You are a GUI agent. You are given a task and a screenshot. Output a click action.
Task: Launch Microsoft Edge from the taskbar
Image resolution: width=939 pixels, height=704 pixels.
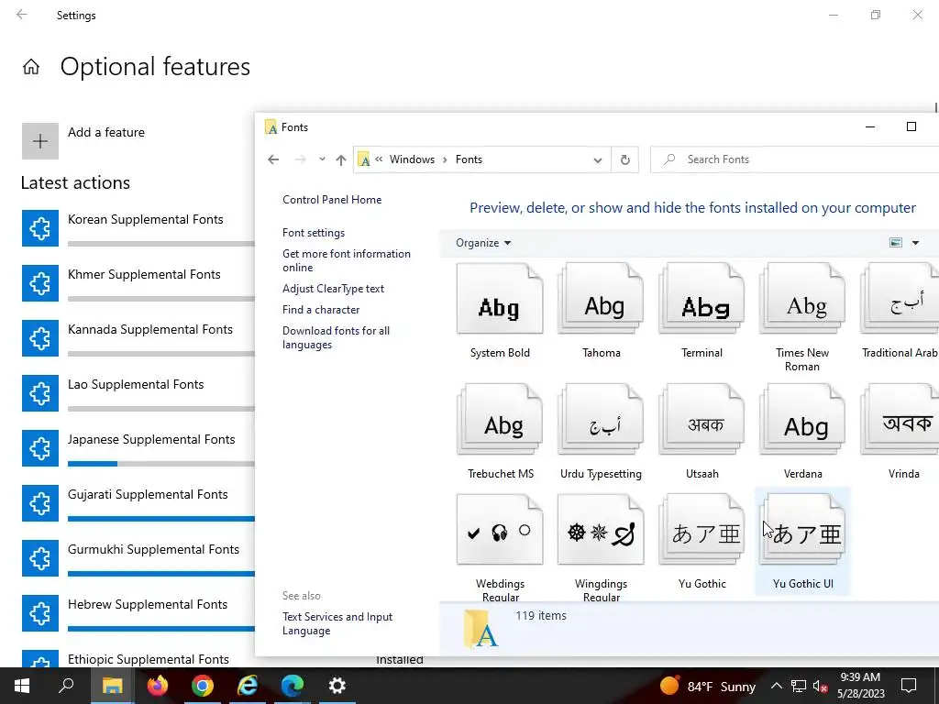click(x=293, y=686)
